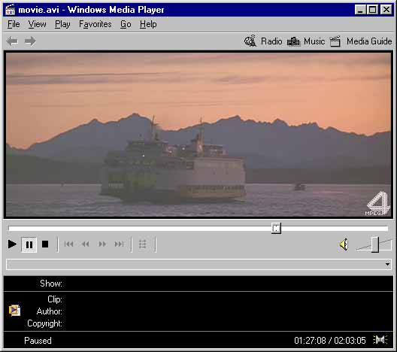Click the stereo sound icon in status bar
Viewport: 397px width, 352px height.
[x=380, y=340]
